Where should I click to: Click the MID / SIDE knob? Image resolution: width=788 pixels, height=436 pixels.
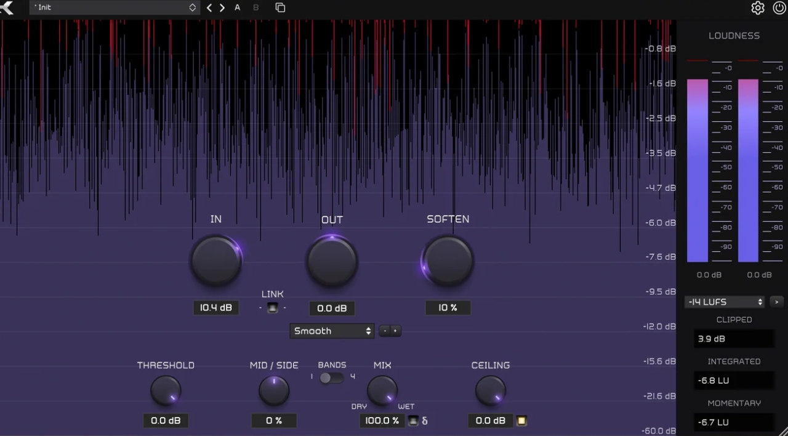274,390
